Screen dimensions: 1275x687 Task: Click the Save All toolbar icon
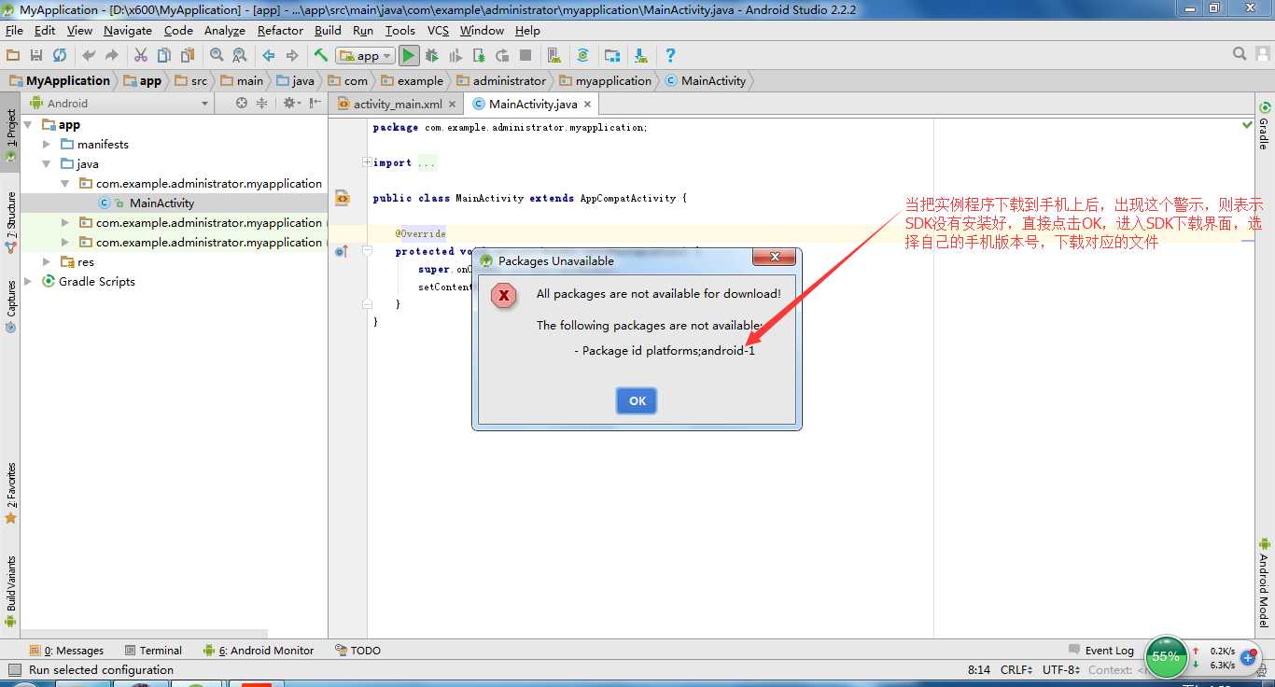(x=36, y=56)
